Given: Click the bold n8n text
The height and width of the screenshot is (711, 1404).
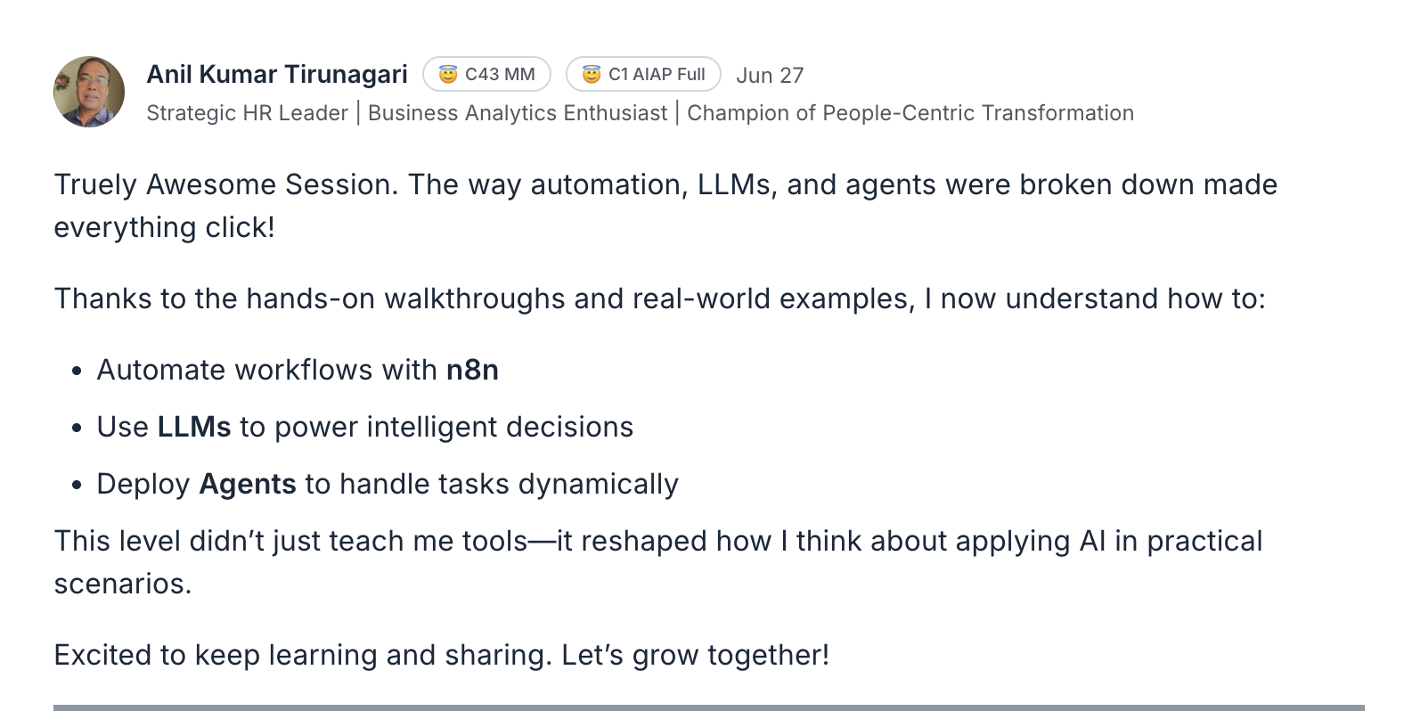Looking at the screenshot, I should point(472,370).
